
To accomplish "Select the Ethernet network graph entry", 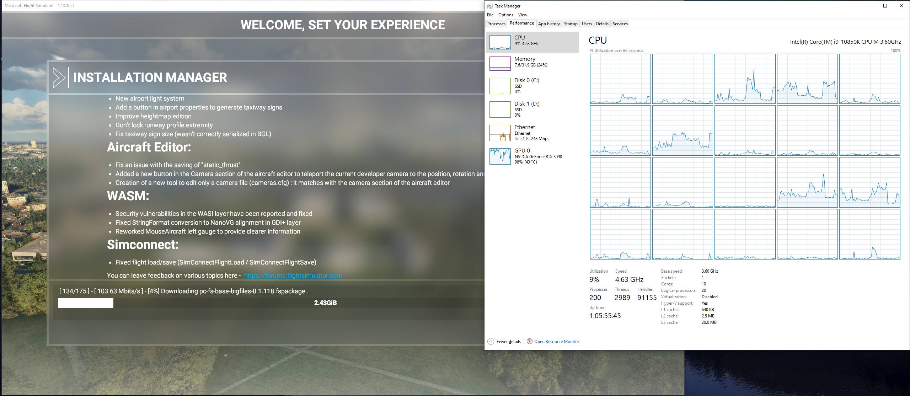I will (500, 133).
